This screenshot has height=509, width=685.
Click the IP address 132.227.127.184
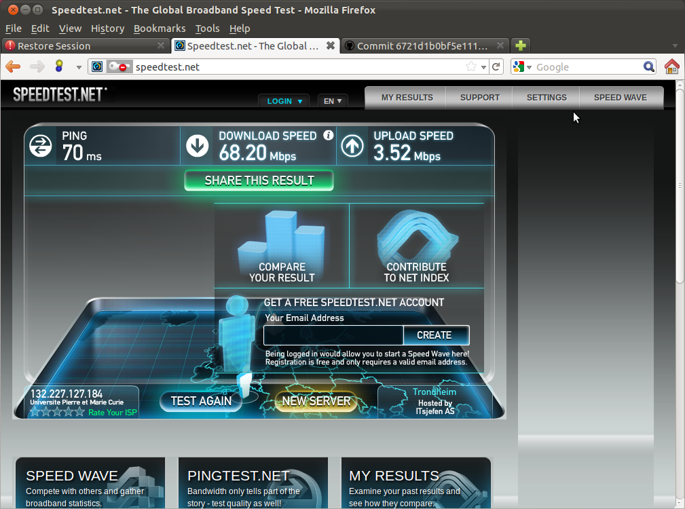point(67,394)
